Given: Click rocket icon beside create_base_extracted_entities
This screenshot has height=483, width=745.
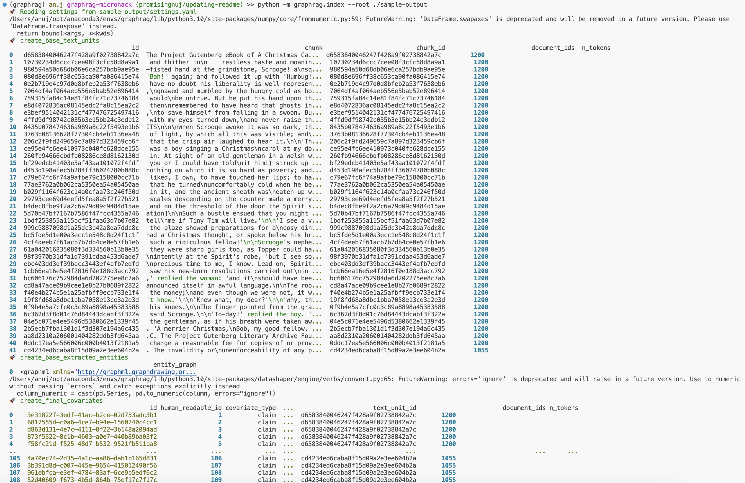Looking at the screenshot, I should tap(12, 357).
